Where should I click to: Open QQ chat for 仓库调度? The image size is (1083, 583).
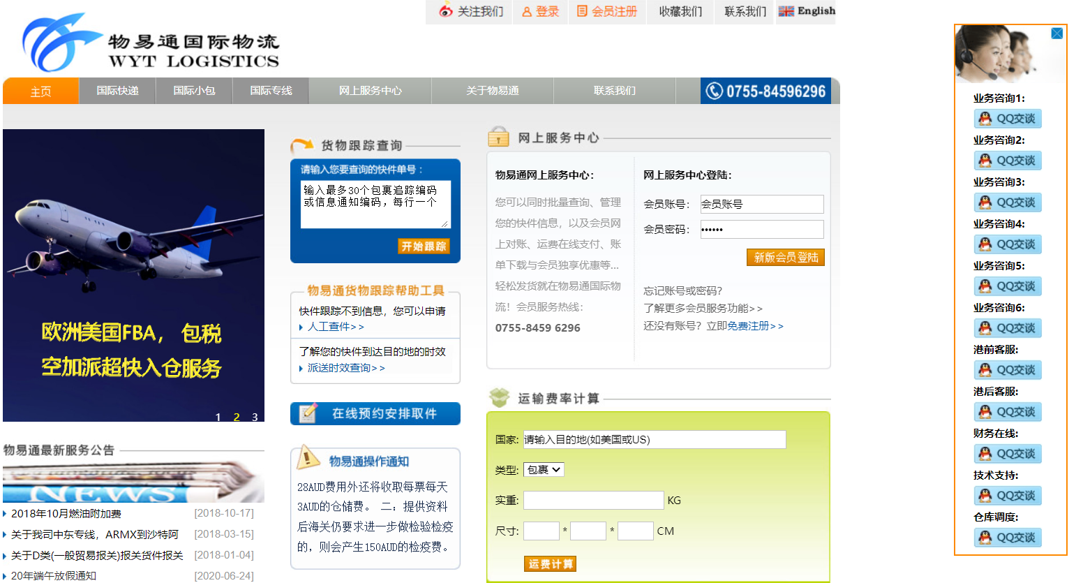[x=1008, y=538]
